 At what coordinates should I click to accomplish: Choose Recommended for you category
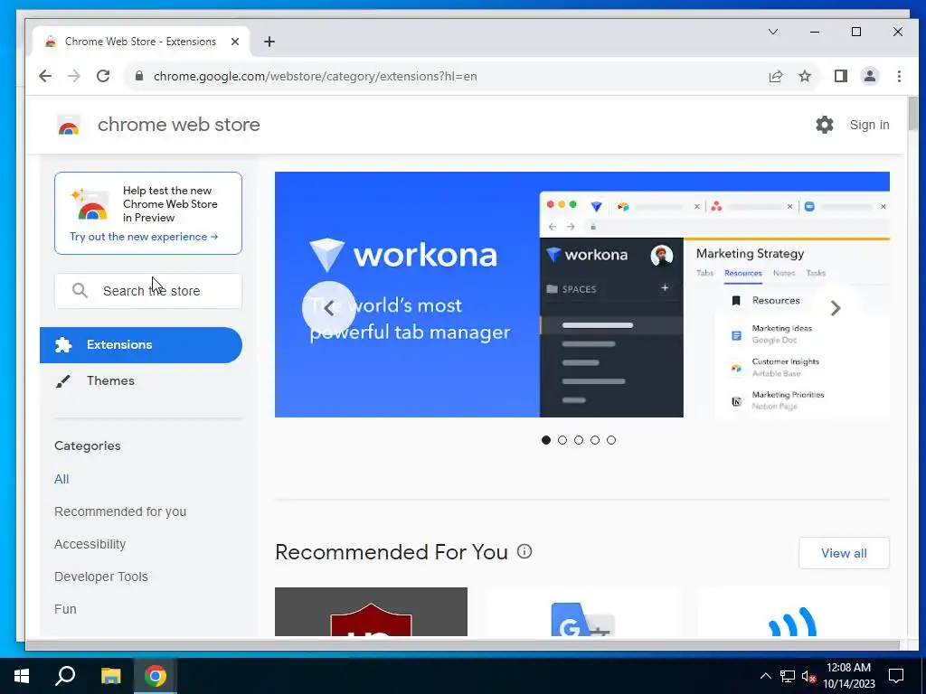click(120, 511)
